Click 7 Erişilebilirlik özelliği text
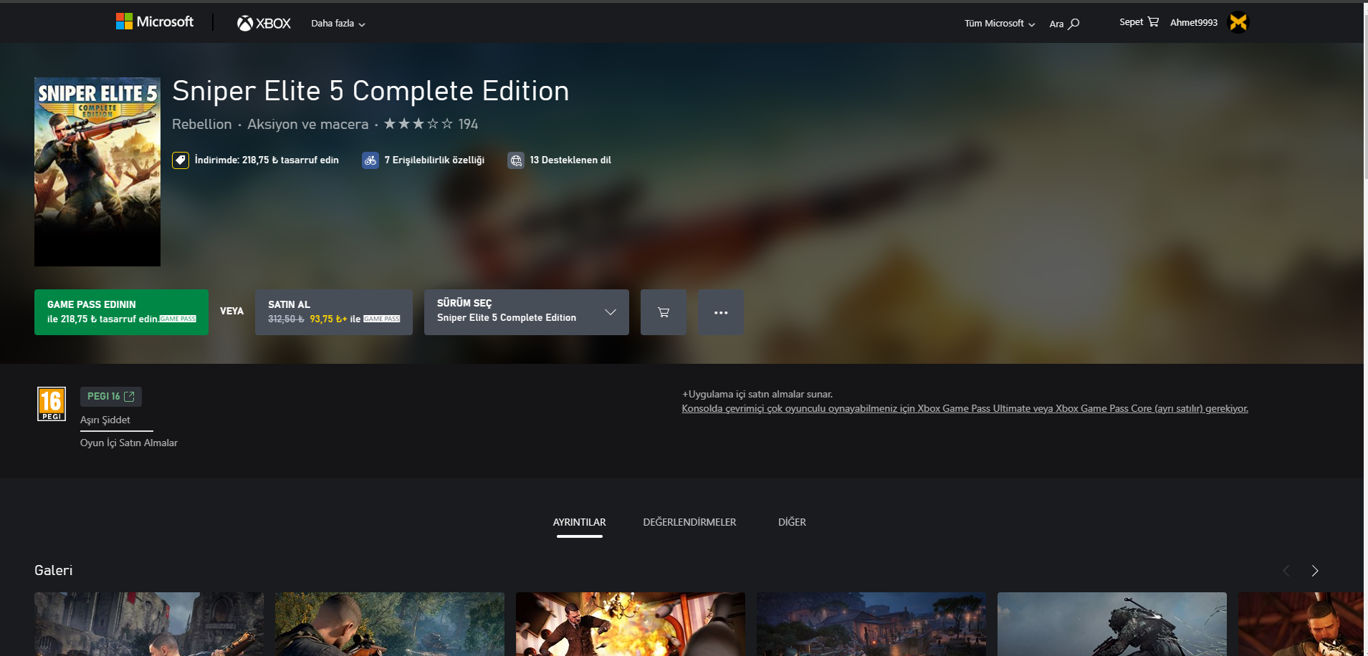This screenshot has width=1368, height=656. [x=434, y=160]
